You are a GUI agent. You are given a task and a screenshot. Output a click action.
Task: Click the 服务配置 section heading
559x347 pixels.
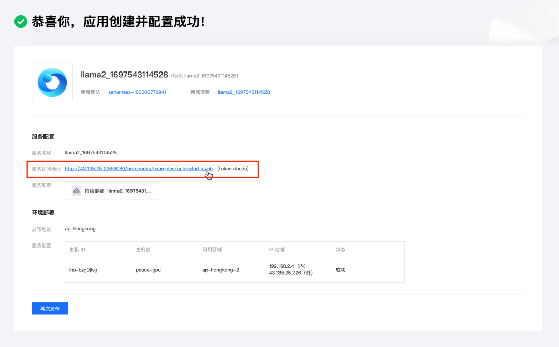pos(43,137)
